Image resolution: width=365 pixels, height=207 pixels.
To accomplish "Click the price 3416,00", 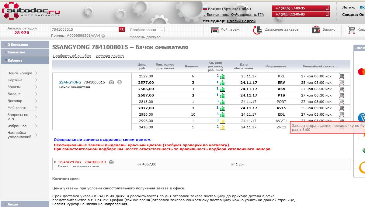I will [x=146, y=127].
